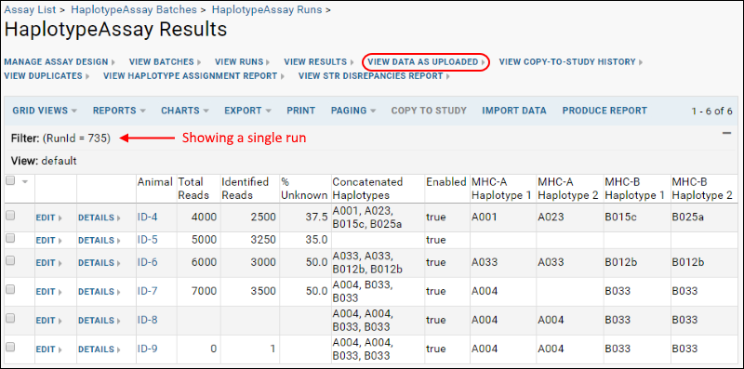Click the B015c haplotype cell

[620, 217]
